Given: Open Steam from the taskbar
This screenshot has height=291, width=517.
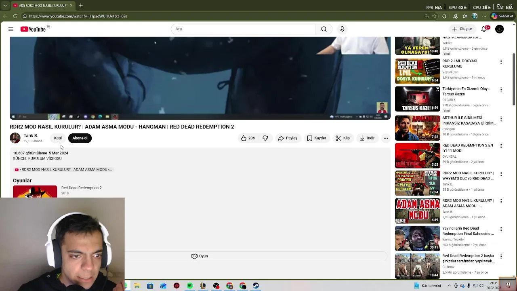Looking at the screenshot, I should tap(256, 286).
